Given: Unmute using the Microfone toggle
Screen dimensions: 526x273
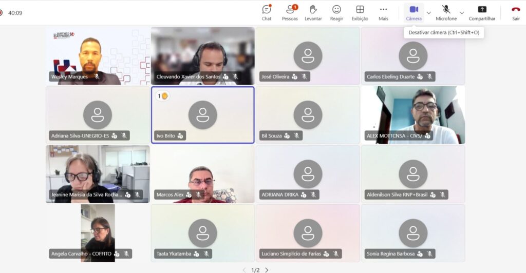Looking at the screenshot, I should (x=446, y=12).
